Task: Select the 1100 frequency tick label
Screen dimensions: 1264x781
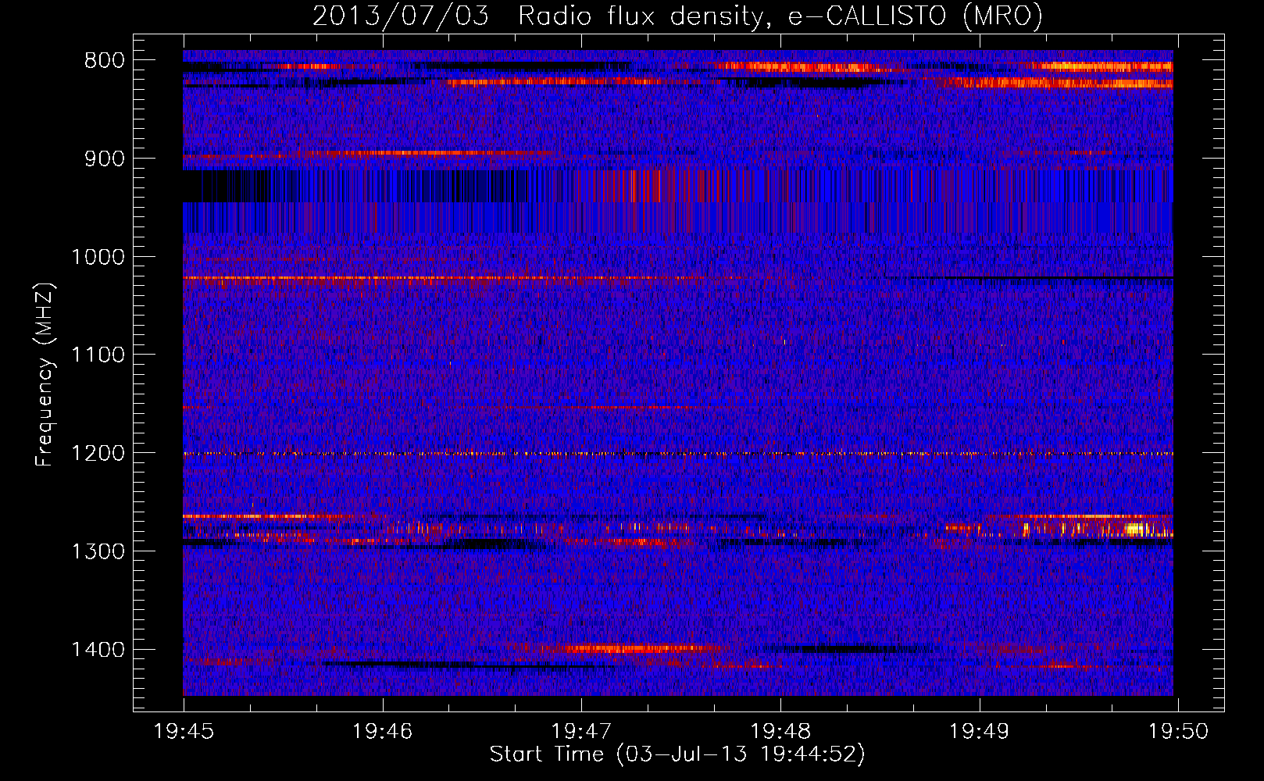Action: pos(98,355)
